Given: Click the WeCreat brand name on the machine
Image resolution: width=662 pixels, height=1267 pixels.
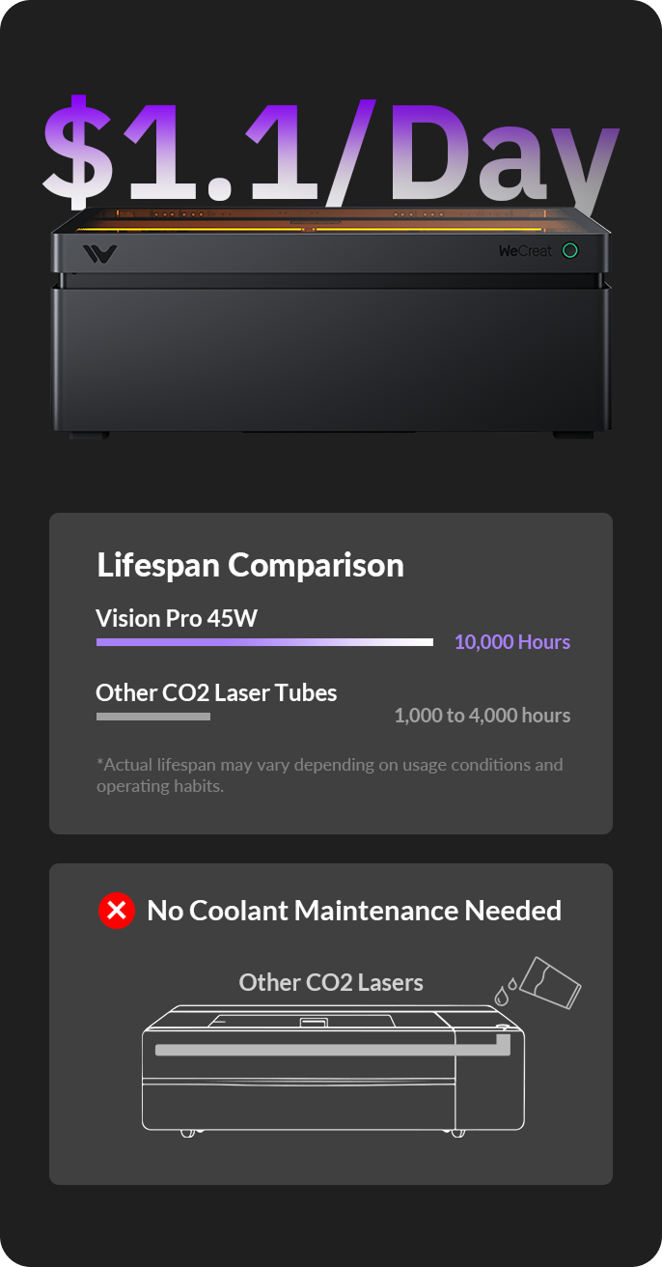Looking at the screenshot, I should [x=524, y=251].
